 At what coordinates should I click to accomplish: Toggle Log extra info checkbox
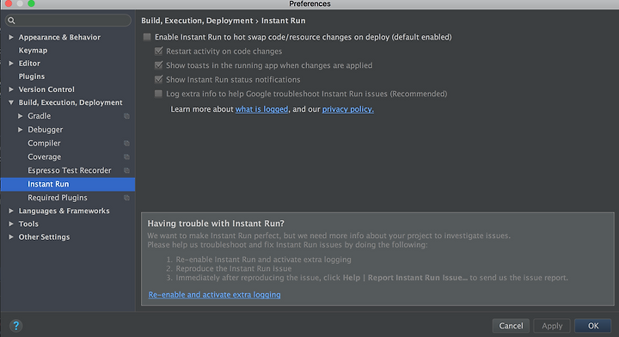[x=158, y=94]
